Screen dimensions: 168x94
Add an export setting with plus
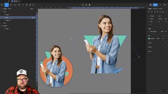tap(166, 51)
